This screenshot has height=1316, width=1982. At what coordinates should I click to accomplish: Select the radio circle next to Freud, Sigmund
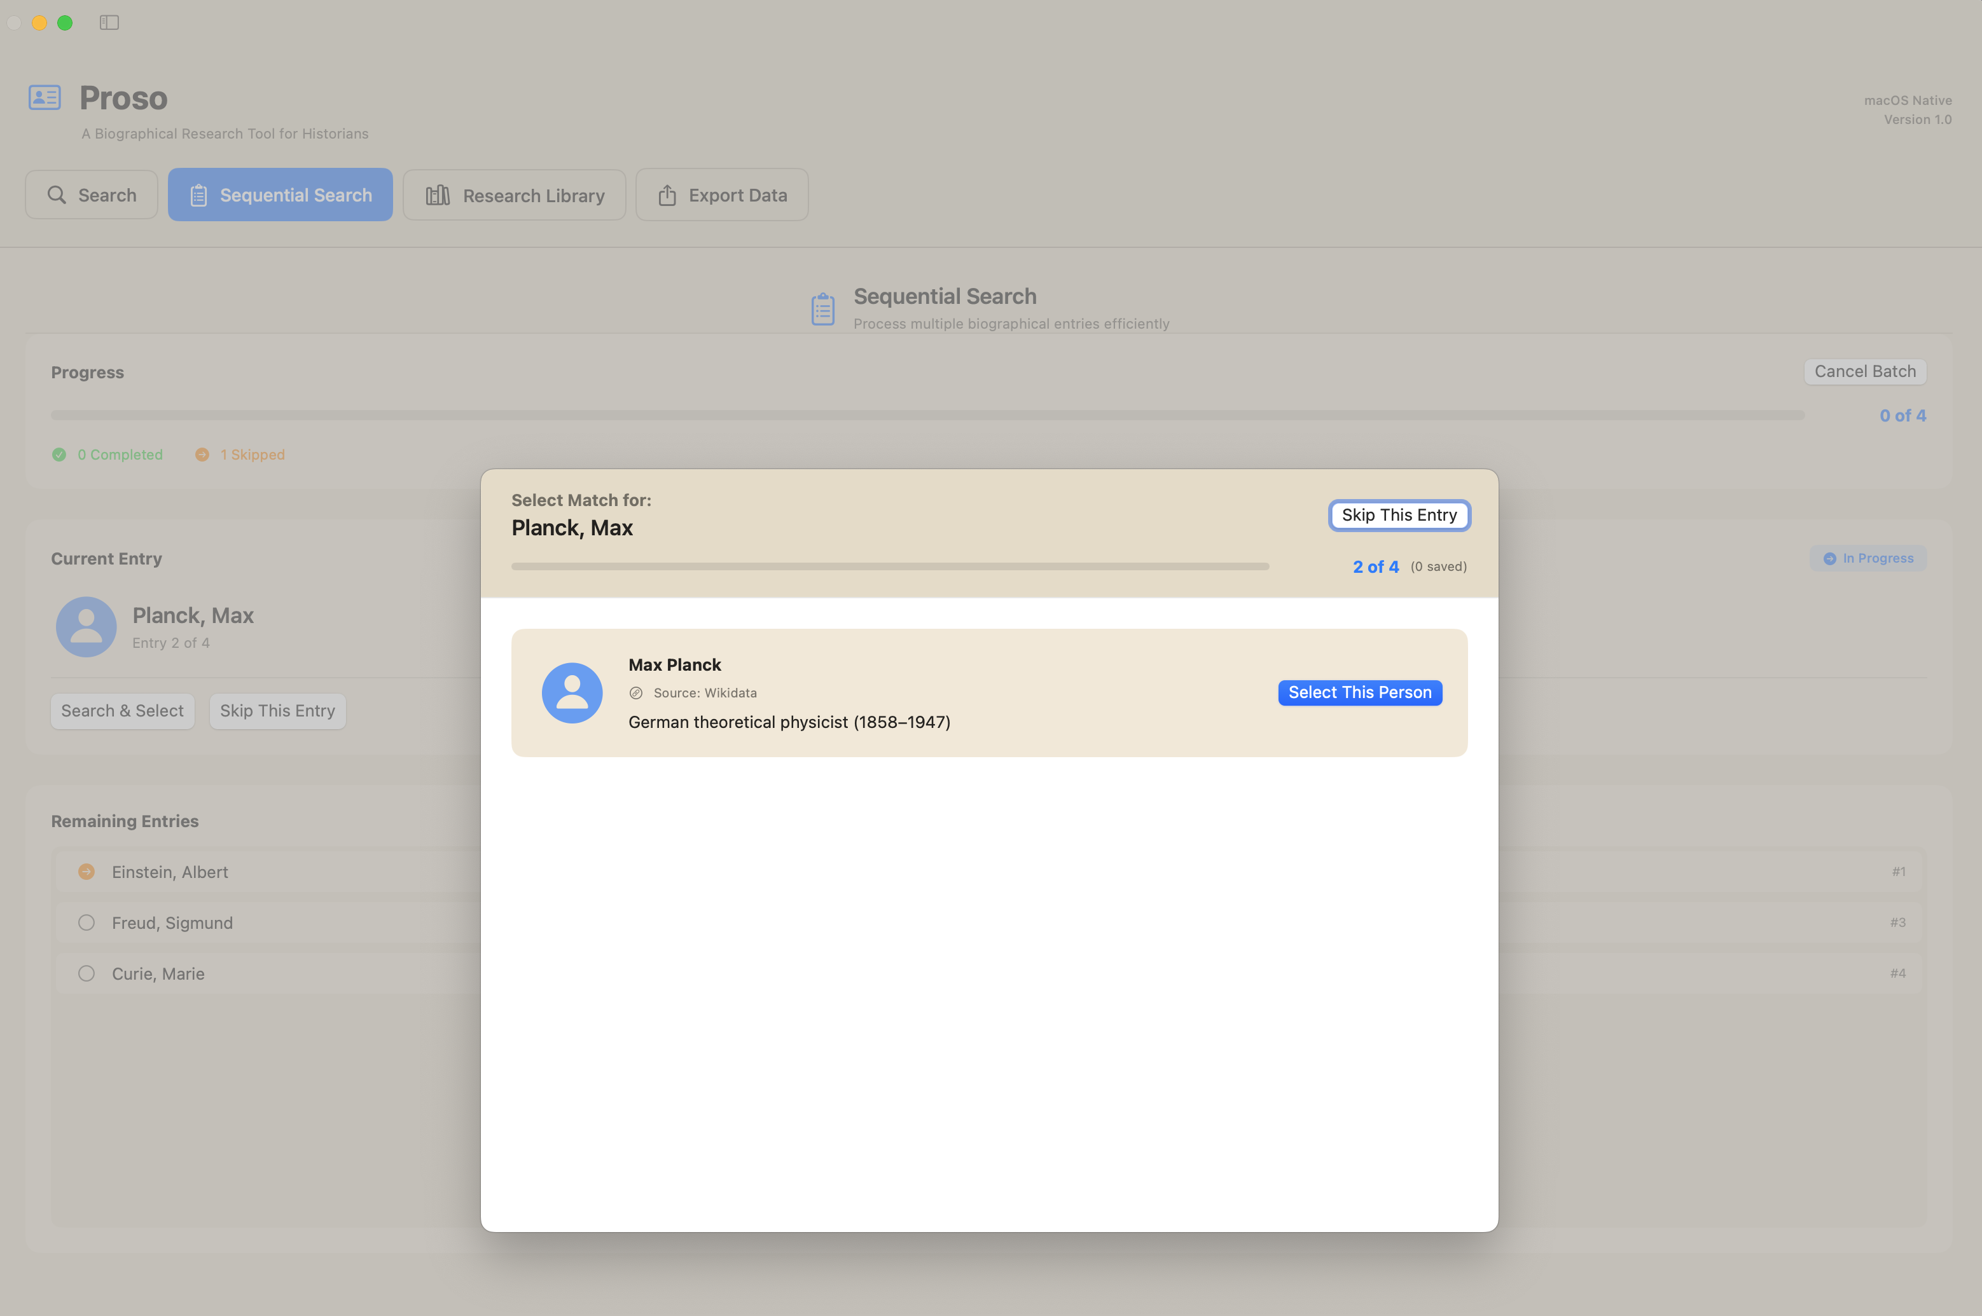click(86, 922)
